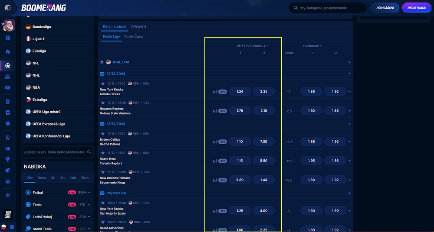This screenshot has width=434, height=232.
Task: Open the Santa avatar promo icon
Action: tap(9, 26)
